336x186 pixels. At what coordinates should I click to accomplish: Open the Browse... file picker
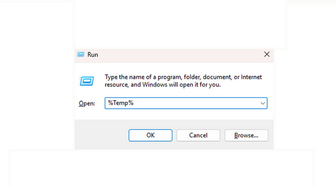246,135
